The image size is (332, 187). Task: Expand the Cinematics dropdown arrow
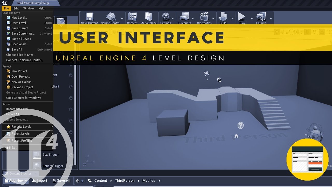[x=213, y=19]
